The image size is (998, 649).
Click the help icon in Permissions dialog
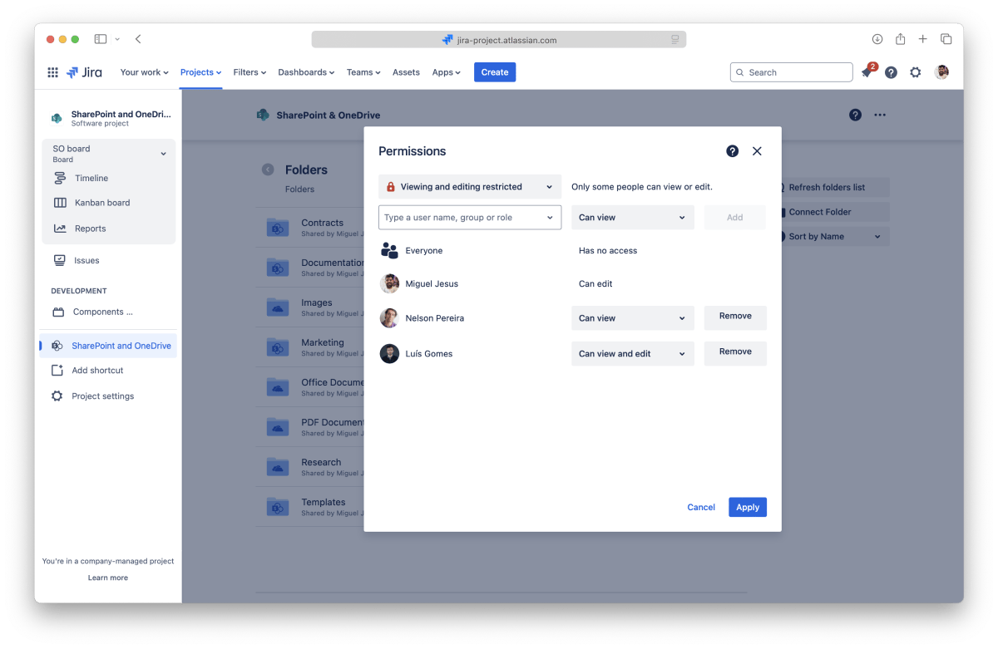pyautogui.click(x=732, y=151)
